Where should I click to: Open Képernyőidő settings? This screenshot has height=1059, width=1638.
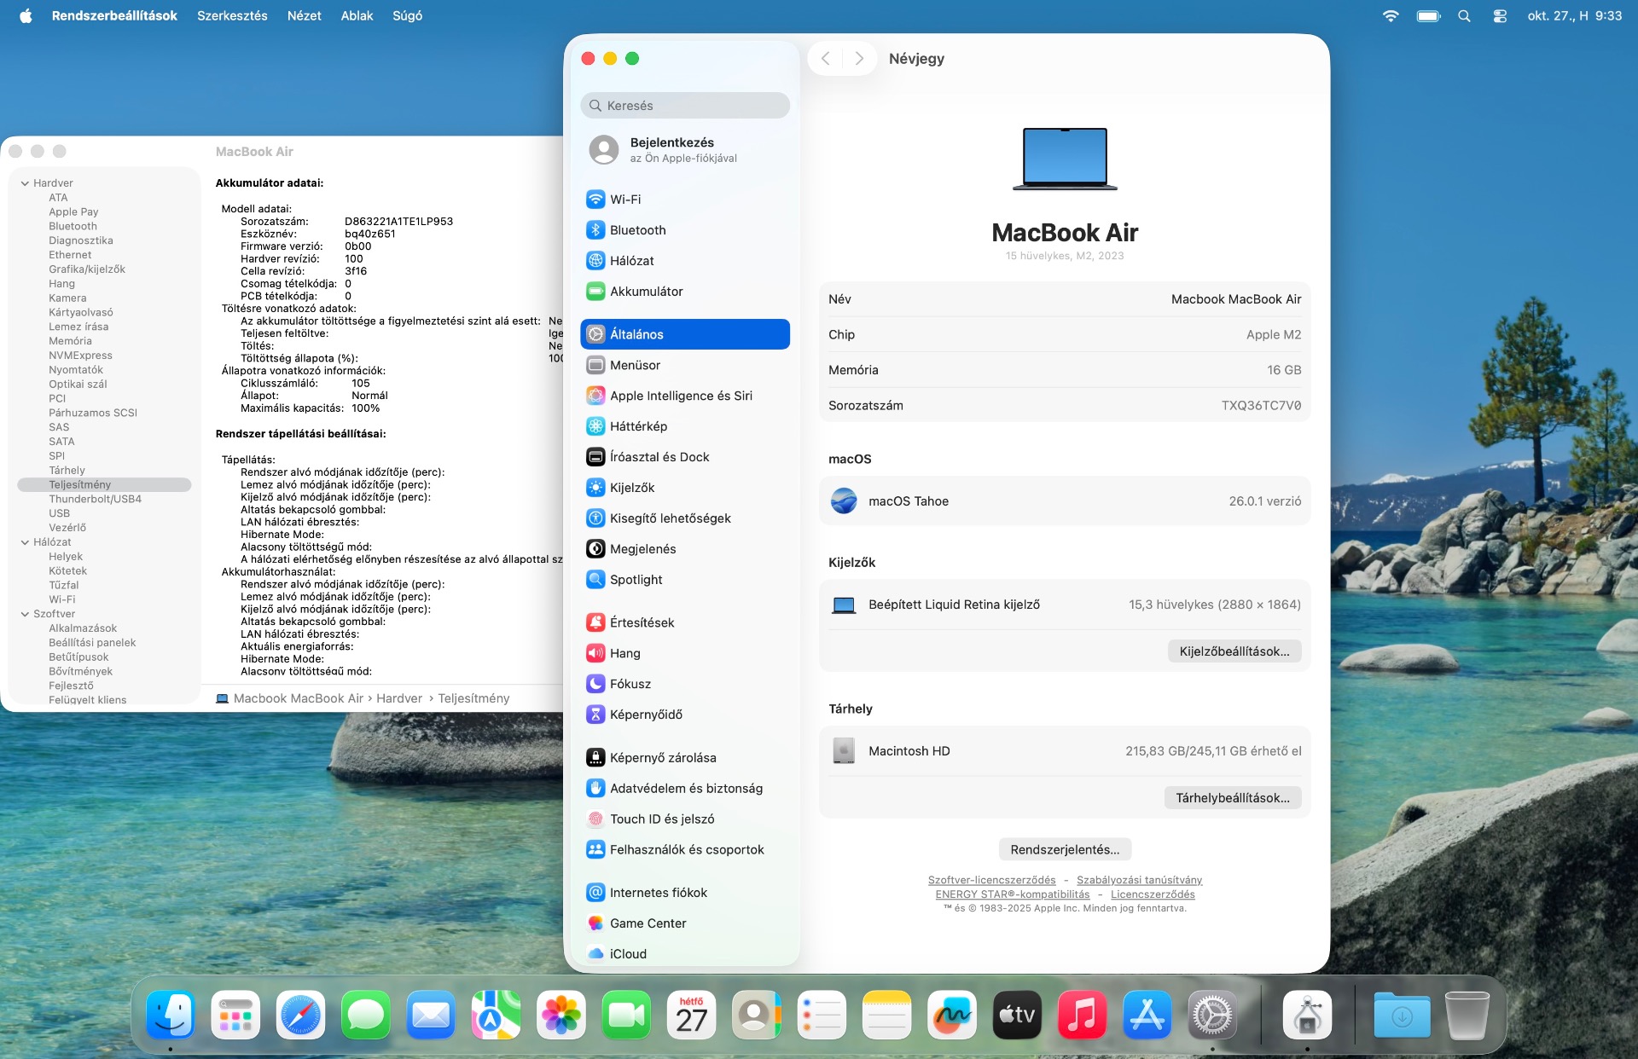[x=645, y=715]
